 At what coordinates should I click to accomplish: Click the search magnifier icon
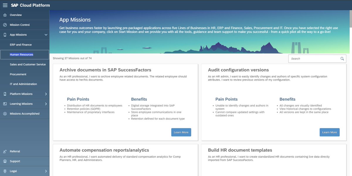tap(342, 59)
